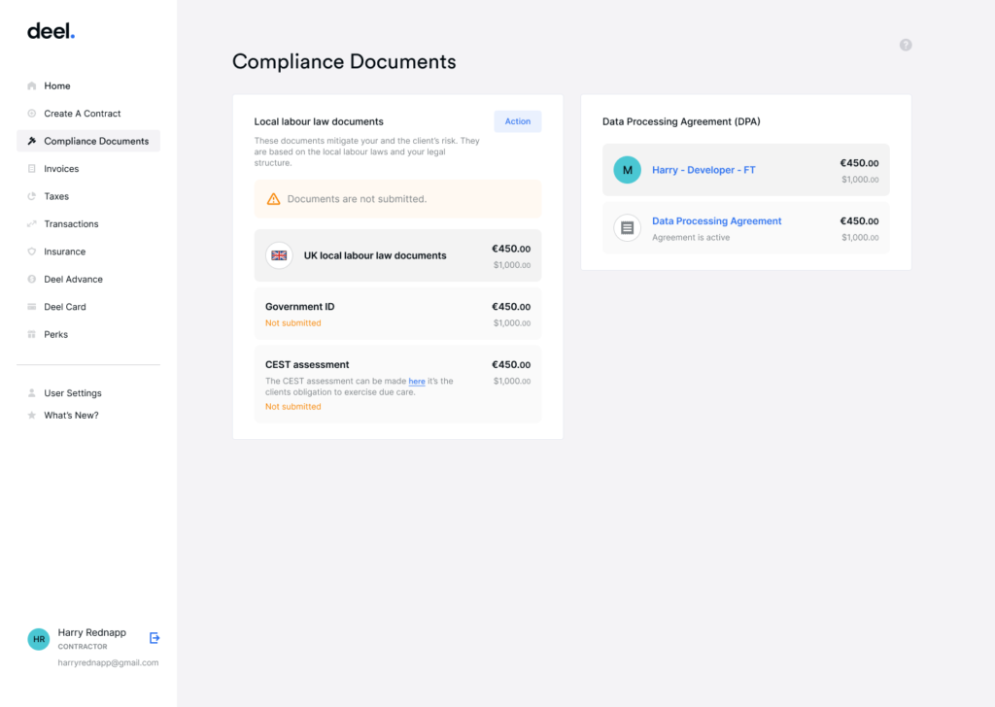Image resolution: width=995 pixels, height=707 pixels.
Task: Click the Compliance Documents gavel icon
Action: 32,141
